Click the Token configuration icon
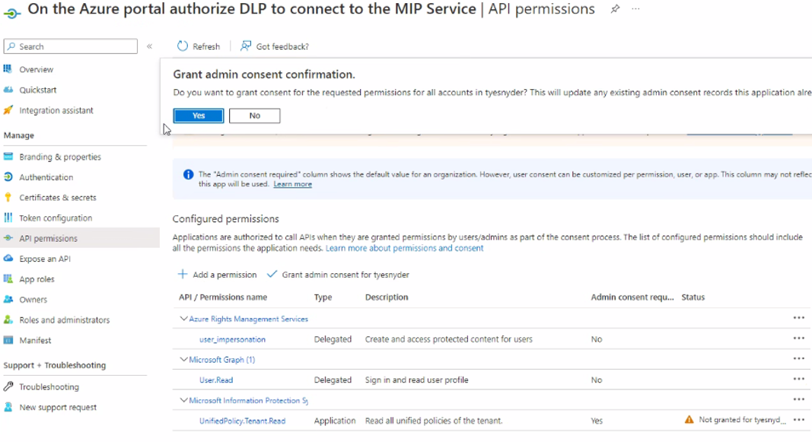Viewport: 812px width, 442px height. pyautogui.click(x=8, y=218)
